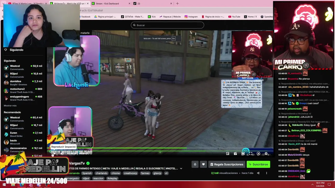
Task: Toggle the notification bell for MrVargasTv
Action: pos(195,164)
